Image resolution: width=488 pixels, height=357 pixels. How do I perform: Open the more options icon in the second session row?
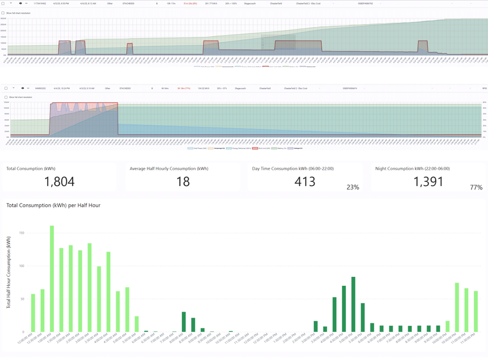click(28, 88)
